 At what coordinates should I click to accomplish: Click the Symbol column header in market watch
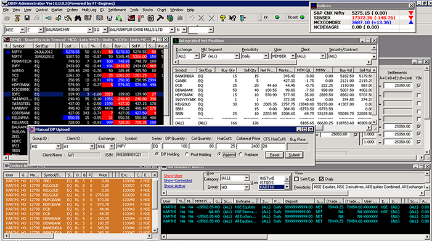(22, 46)
